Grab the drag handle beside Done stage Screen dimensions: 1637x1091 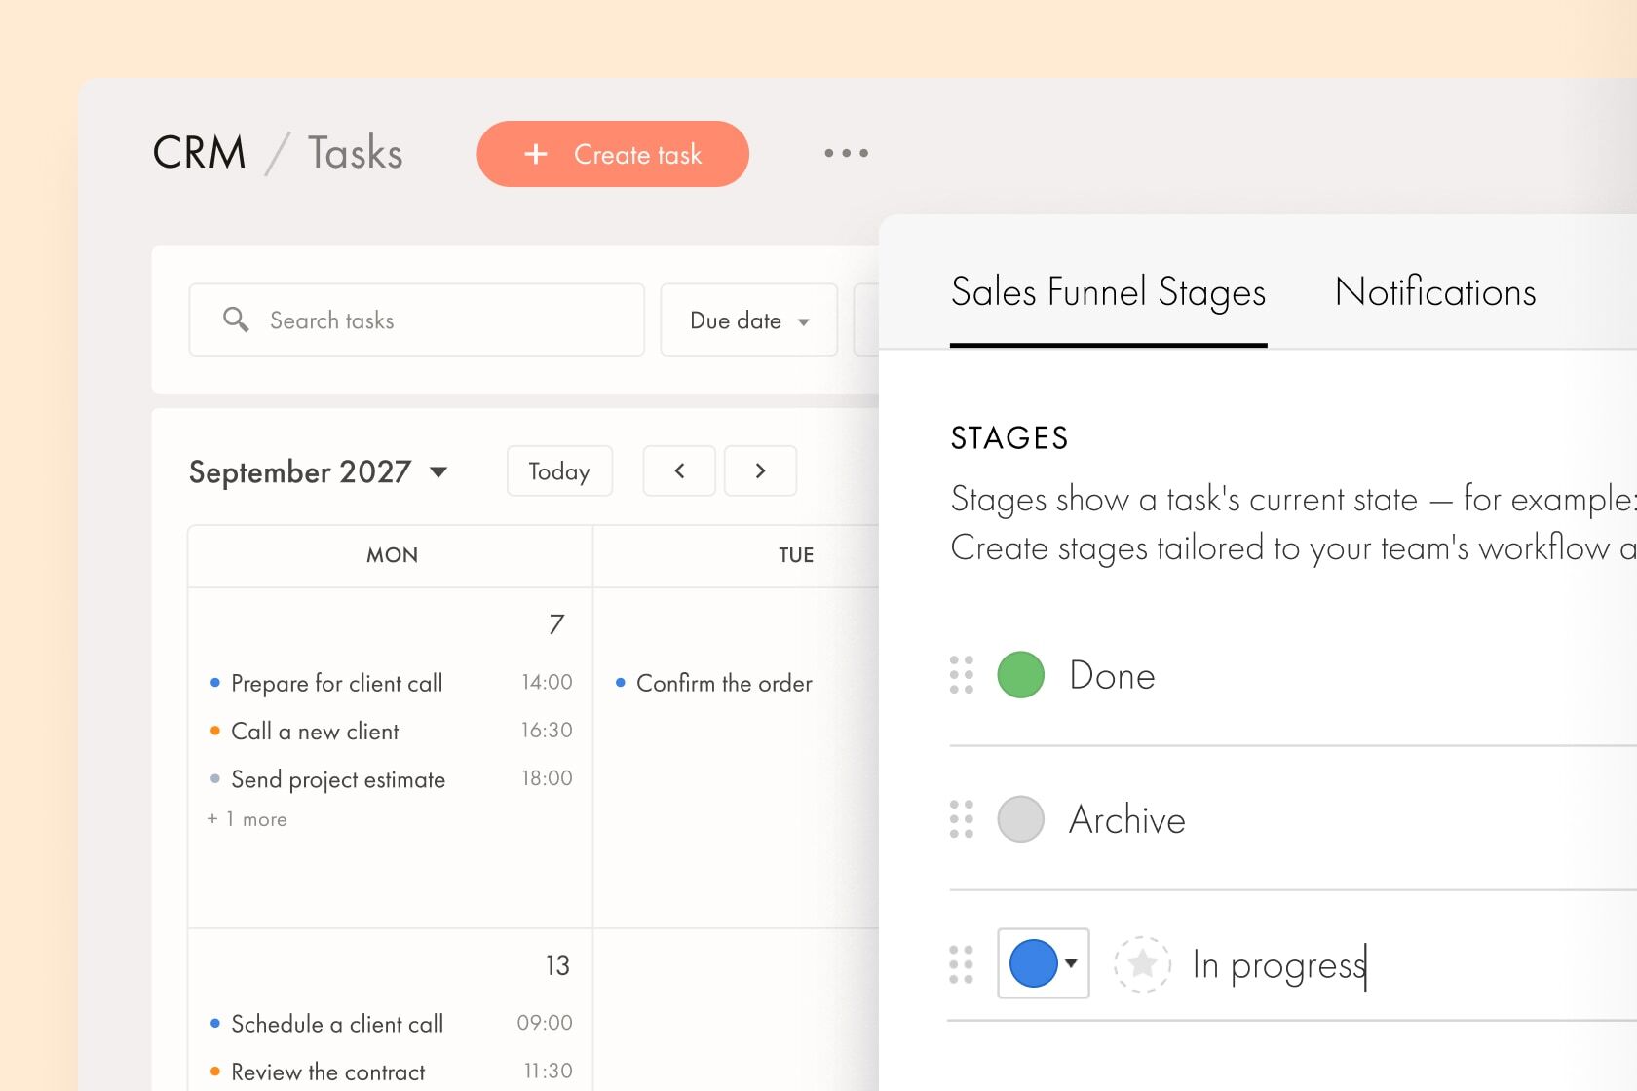click(x=962, y=675)
